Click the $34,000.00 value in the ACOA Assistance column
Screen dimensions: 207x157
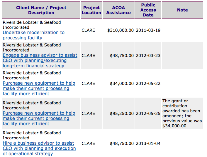tap(122, 83)
